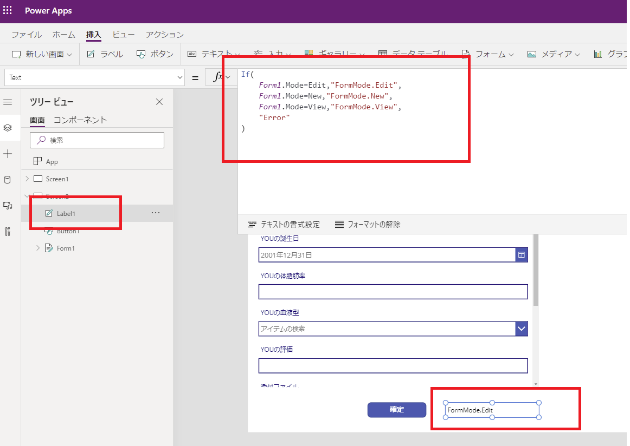Insert a ラベル control
This screenshot has width=630, height=446.
110,54
